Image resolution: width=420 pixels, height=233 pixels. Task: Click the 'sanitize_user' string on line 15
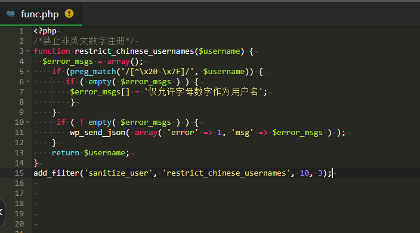pyautogui.click(x=118, y=173)
